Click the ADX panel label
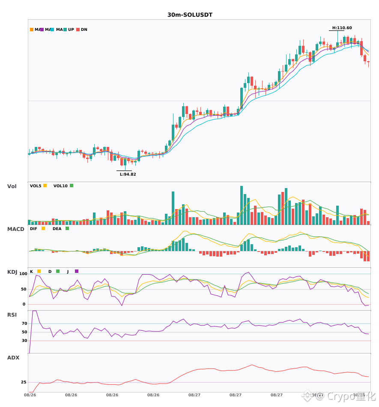This screenshot has height=407, width=379. pos(13,358)
